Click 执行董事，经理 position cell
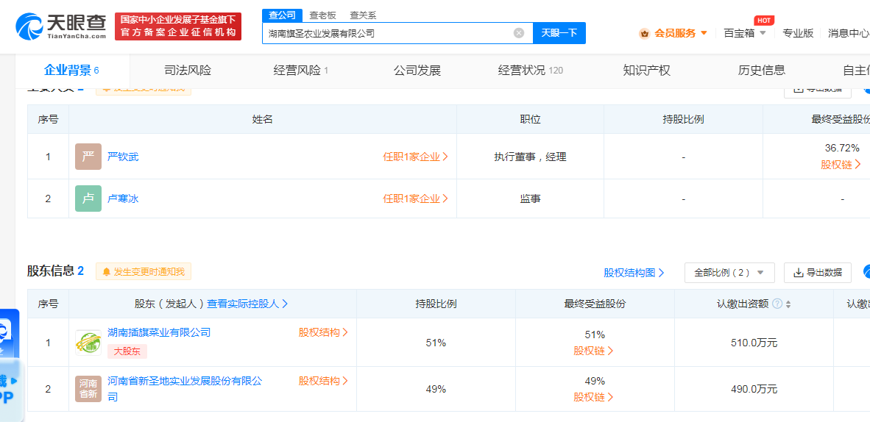This screenshot has height=422, width=870. 530,157
